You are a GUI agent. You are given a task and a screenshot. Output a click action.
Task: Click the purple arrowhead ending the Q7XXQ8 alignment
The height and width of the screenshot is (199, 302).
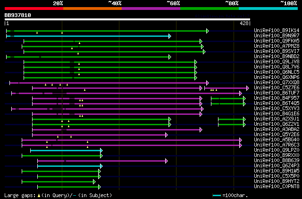pyautogui.click(x=208, y=83)
